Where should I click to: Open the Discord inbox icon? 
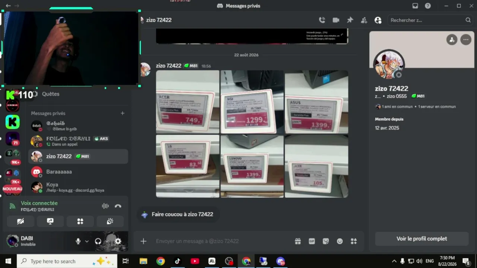point(415,6)
